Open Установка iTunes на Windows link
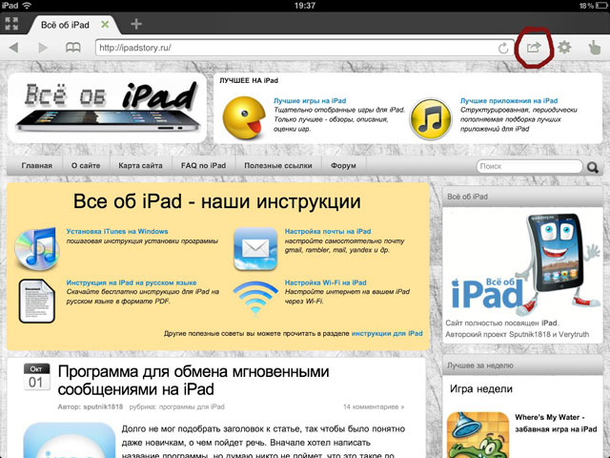Screen dimensions: 610x458 (x=117, y=231)
